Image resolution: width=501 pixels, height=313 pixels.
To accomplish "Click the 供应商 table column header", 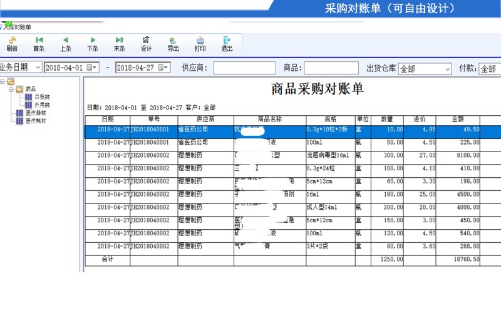I will click(205, 120).
